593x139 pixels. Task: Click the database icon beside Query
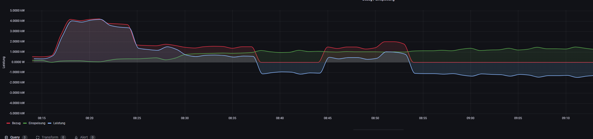tap(6, 137)
